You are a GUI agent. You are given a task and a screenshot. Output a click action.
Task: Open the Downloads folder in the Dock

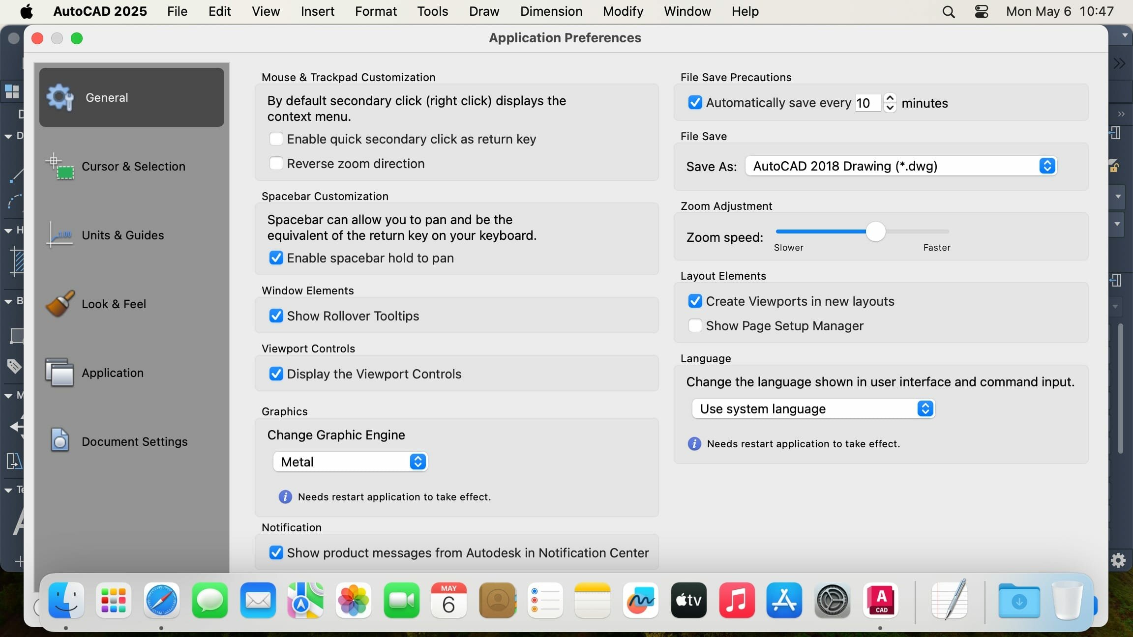point(1019,600)
